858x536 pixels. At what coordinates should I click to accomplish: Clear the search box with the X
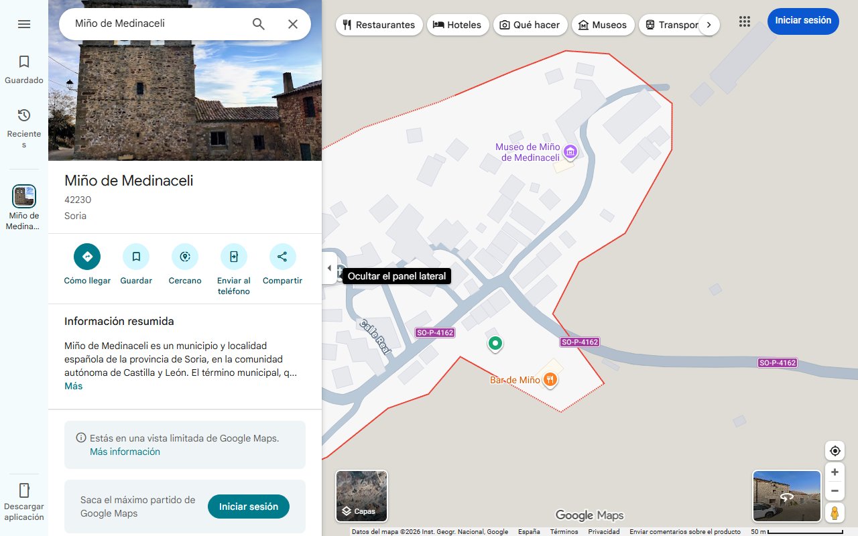[x=293, y=23]
